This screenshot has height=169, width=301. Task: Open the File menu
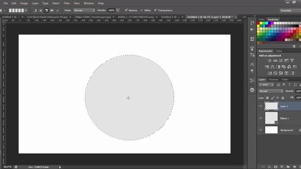(x=6, y=3)
